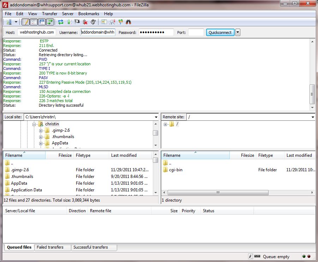This screenshot has width=318, height=262.
Task: Expand the Local site path dropdown
Action: pos(156,117)
